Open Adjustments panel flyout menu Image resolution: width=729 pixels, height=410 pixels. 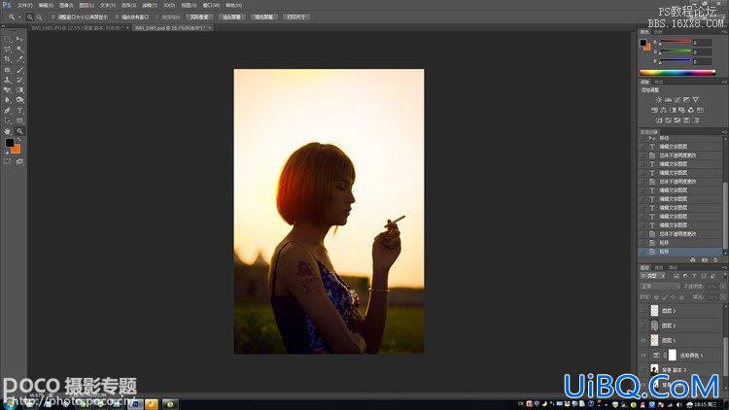[x=724, y=82]
